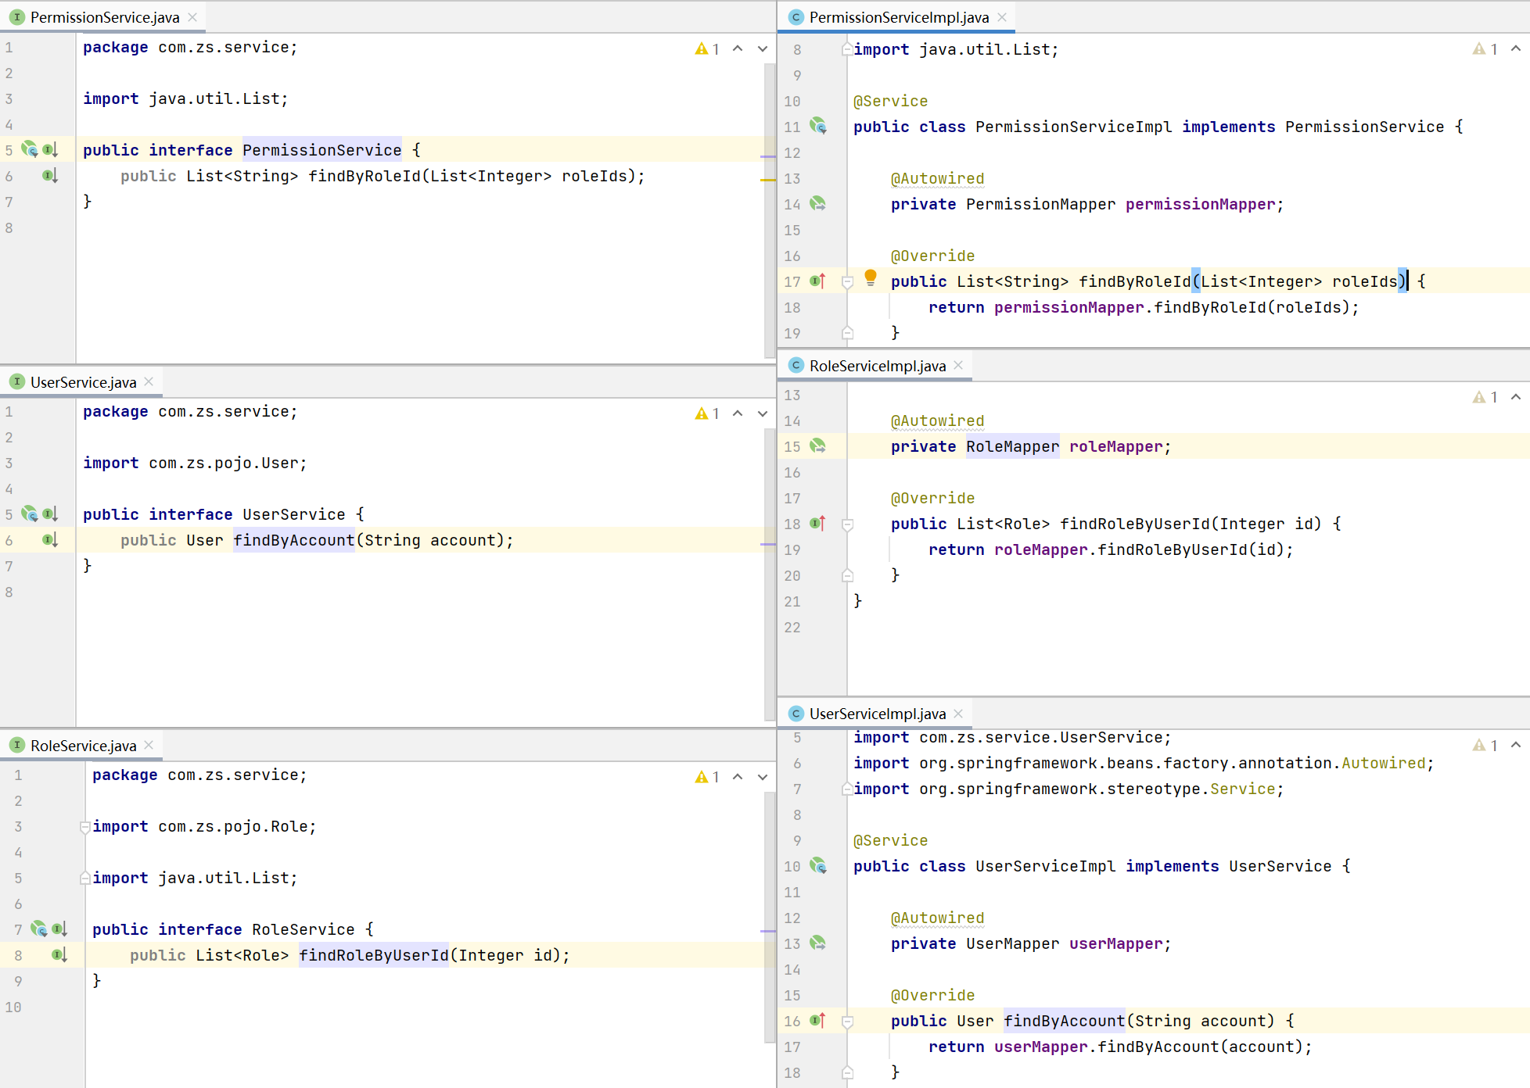Click permissionMapper field name on line 14

tap(1200, 204)
